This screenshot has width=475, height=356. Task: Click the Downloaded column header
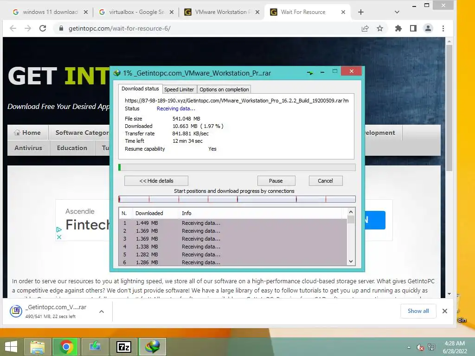point(155,213)
